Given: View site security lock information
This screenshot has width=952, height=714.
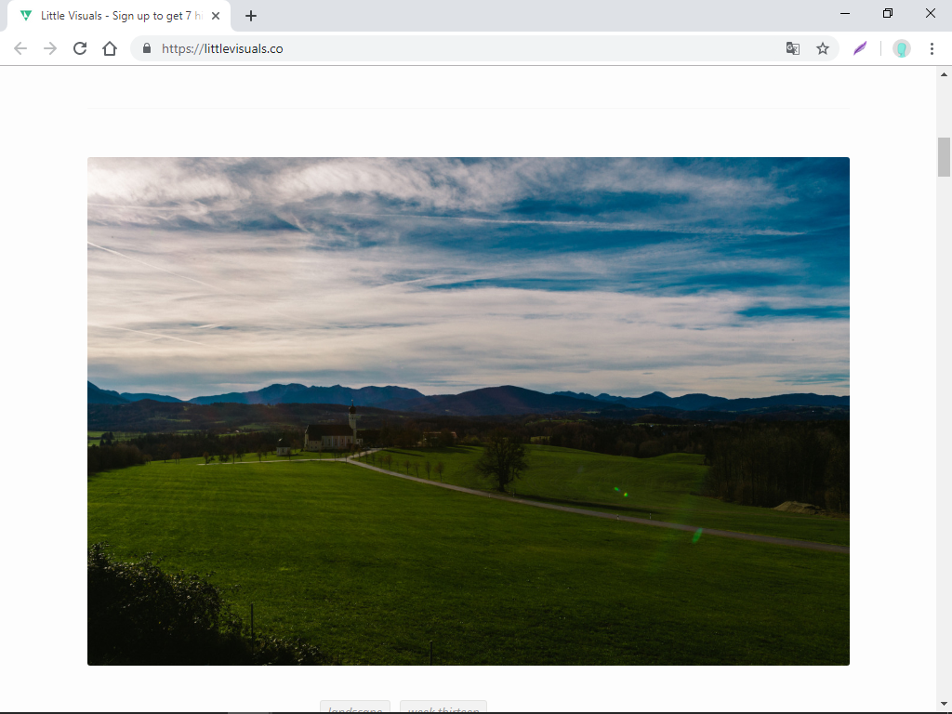Looking at the screenshot, I should coord(146,48).
